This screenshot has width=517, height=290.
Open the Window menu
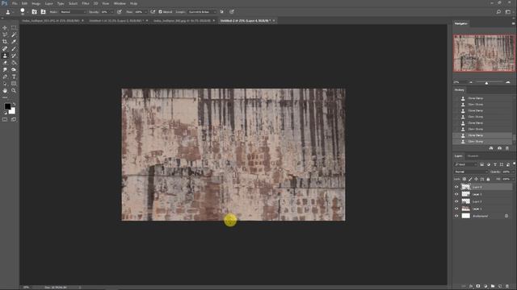(120, 3)
